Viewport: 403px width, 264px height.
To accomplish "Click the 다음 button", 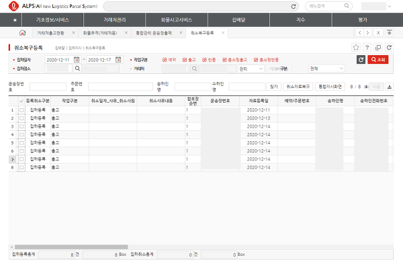I will pyautogui.click(x=376, y=87).
